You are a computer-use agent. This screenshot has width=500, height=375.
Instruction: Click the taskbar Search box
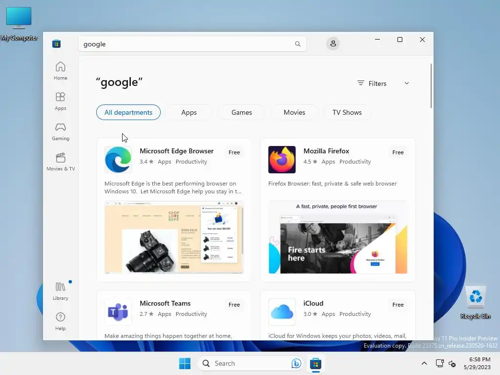tap(250, 363)
